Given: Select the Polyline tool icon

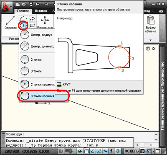Looking at the screenshot, I should 32,18.
